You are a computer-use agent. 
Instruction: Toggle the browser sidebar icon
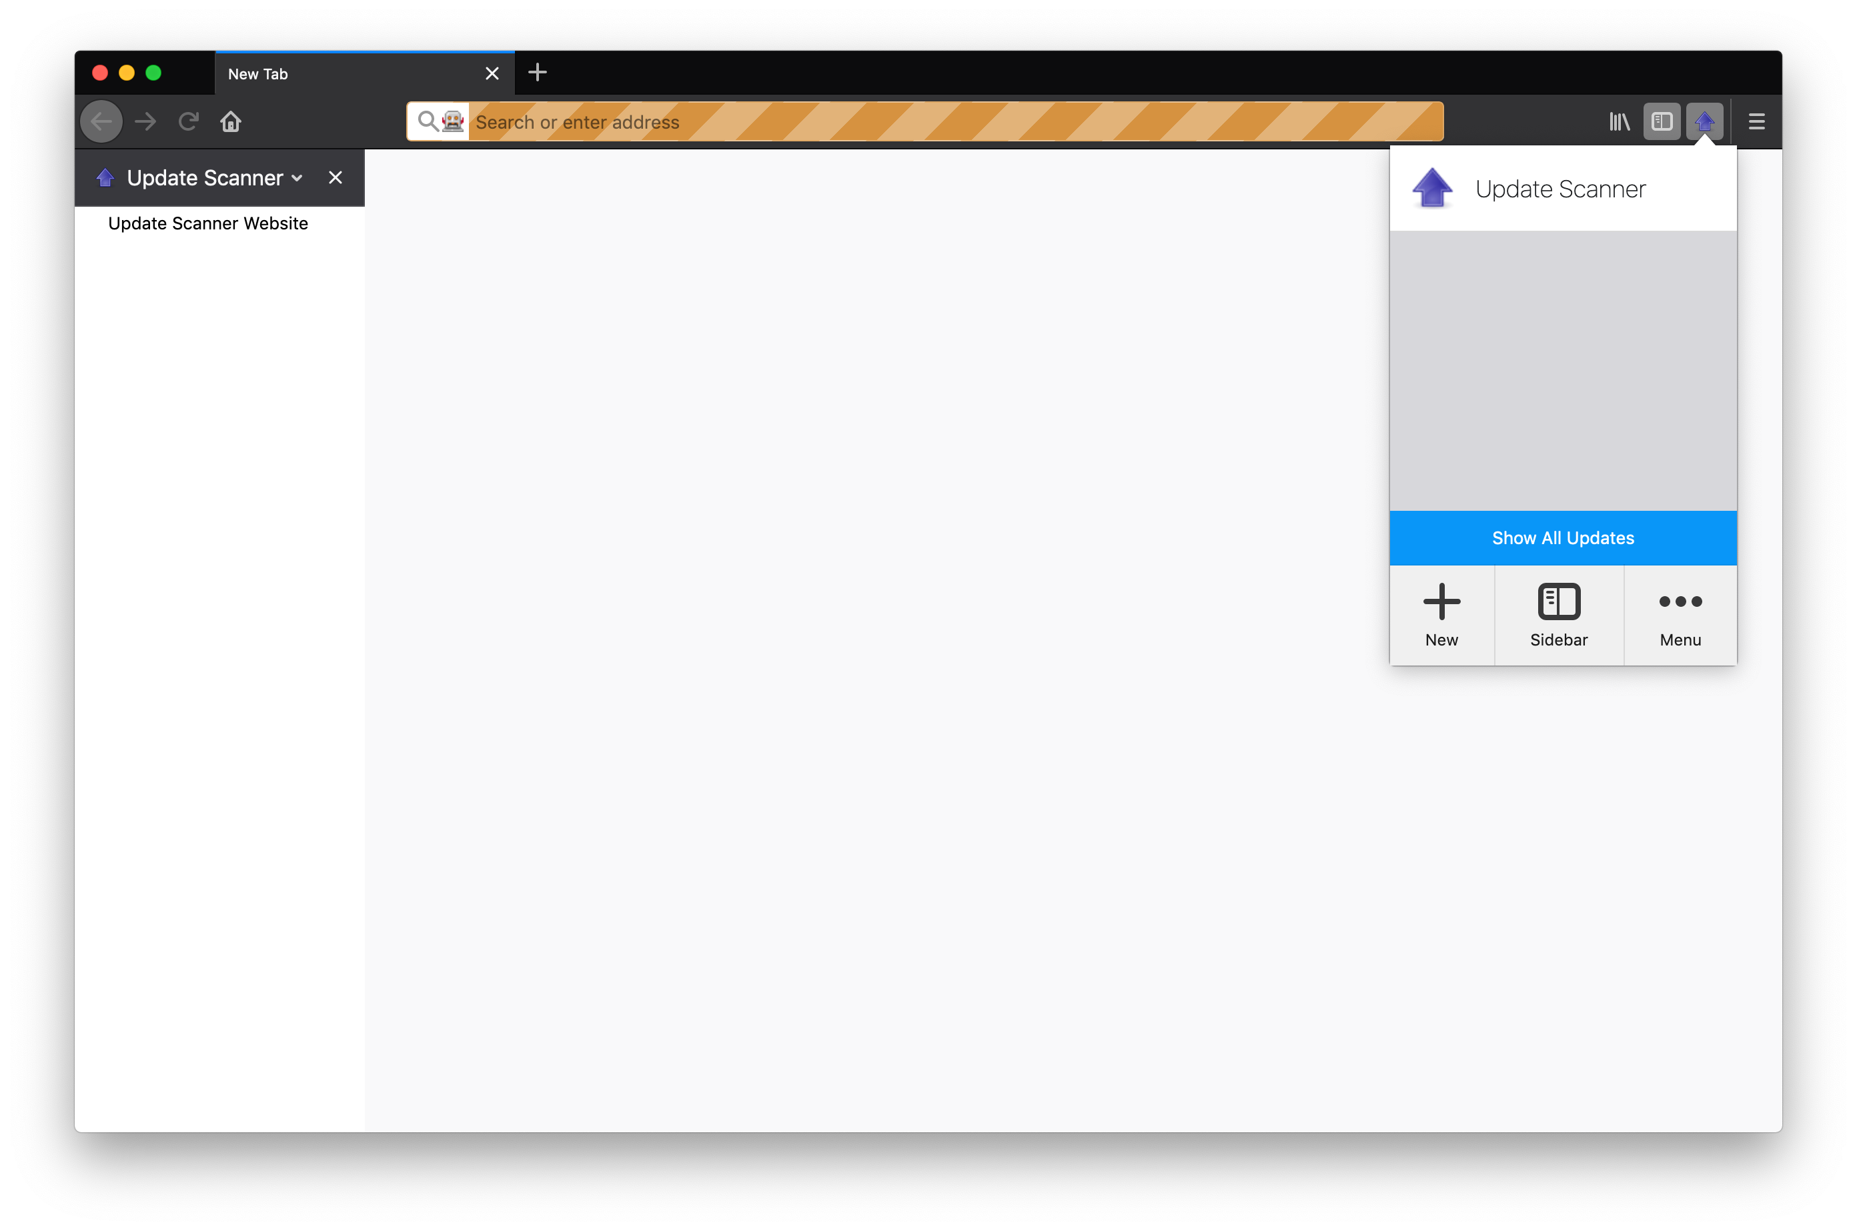pos(1662,121)
